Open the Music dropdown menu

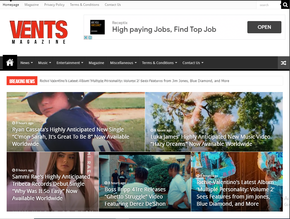pos(44,63)
